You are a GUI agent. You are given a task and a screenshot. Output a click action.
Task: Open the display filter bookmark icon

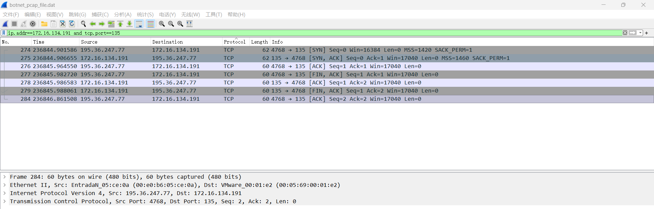[x=4, y=33]
